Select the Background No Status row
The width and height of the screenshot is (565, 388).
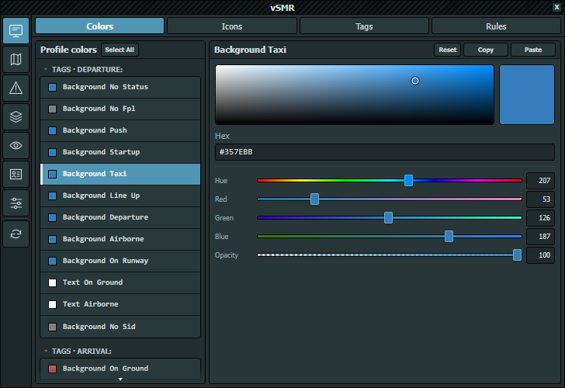pyautogui.click(x=120, y=87)
